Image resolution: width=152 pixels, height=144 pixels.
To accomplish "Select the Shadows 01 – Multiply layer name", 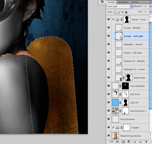I will [134, 61].
